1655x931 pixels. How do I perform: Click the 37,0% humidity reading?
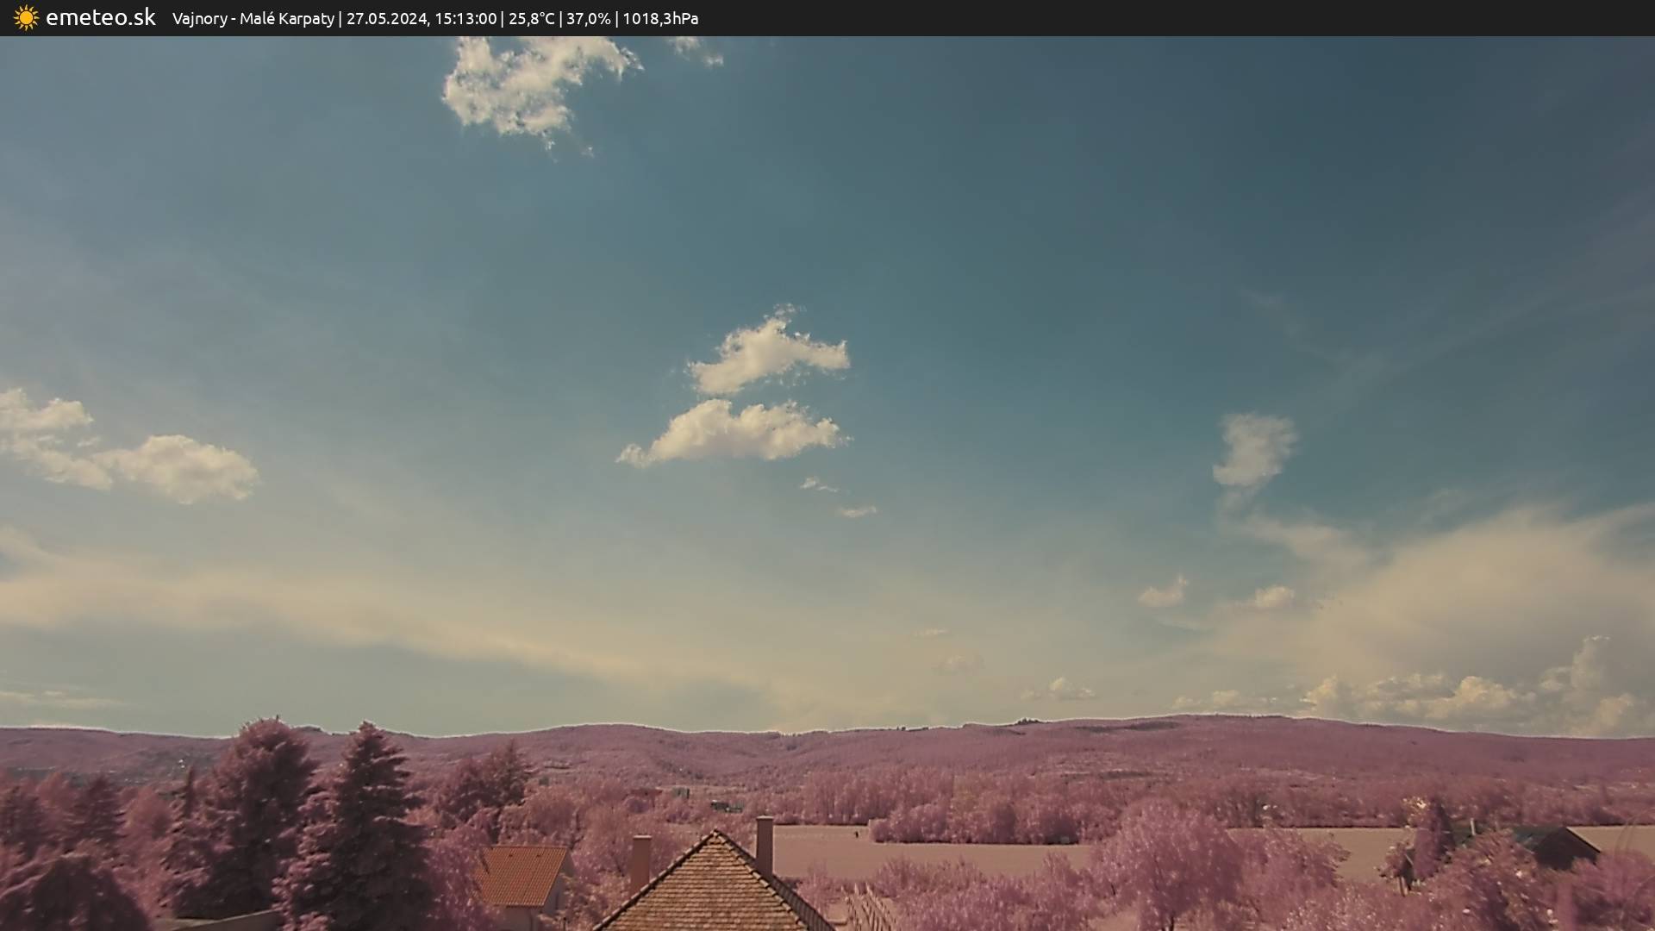588,18
